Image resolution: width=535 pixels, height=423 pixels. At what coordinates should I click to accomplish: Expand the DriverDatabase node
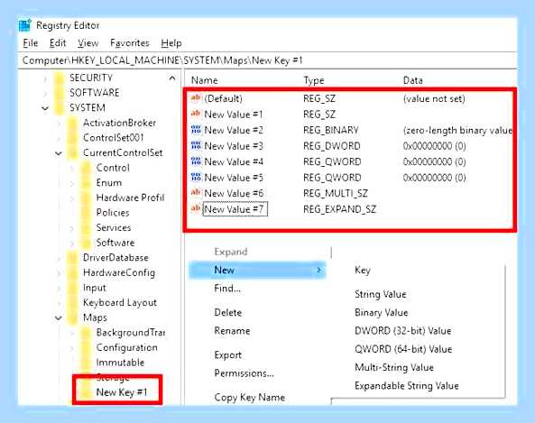(59, 258)
